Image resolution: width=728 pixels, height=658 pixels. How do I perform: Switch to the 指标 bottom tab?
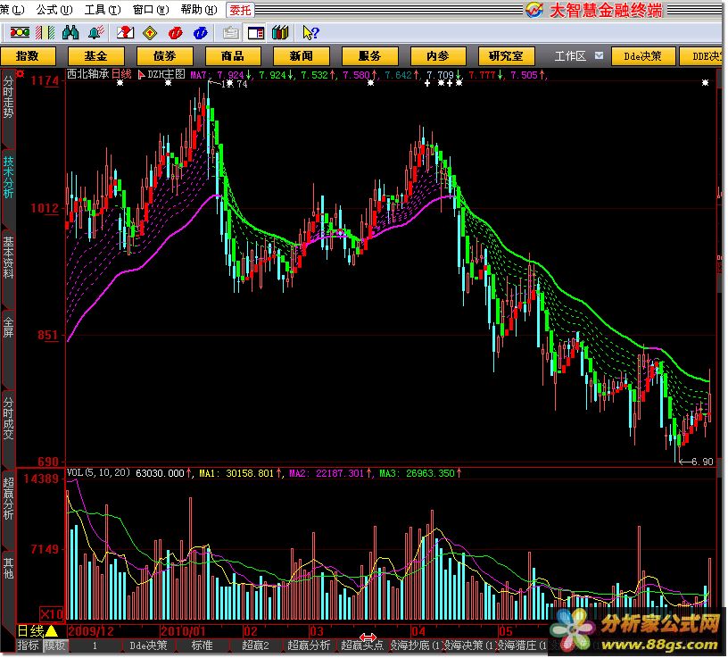[29, 646]
